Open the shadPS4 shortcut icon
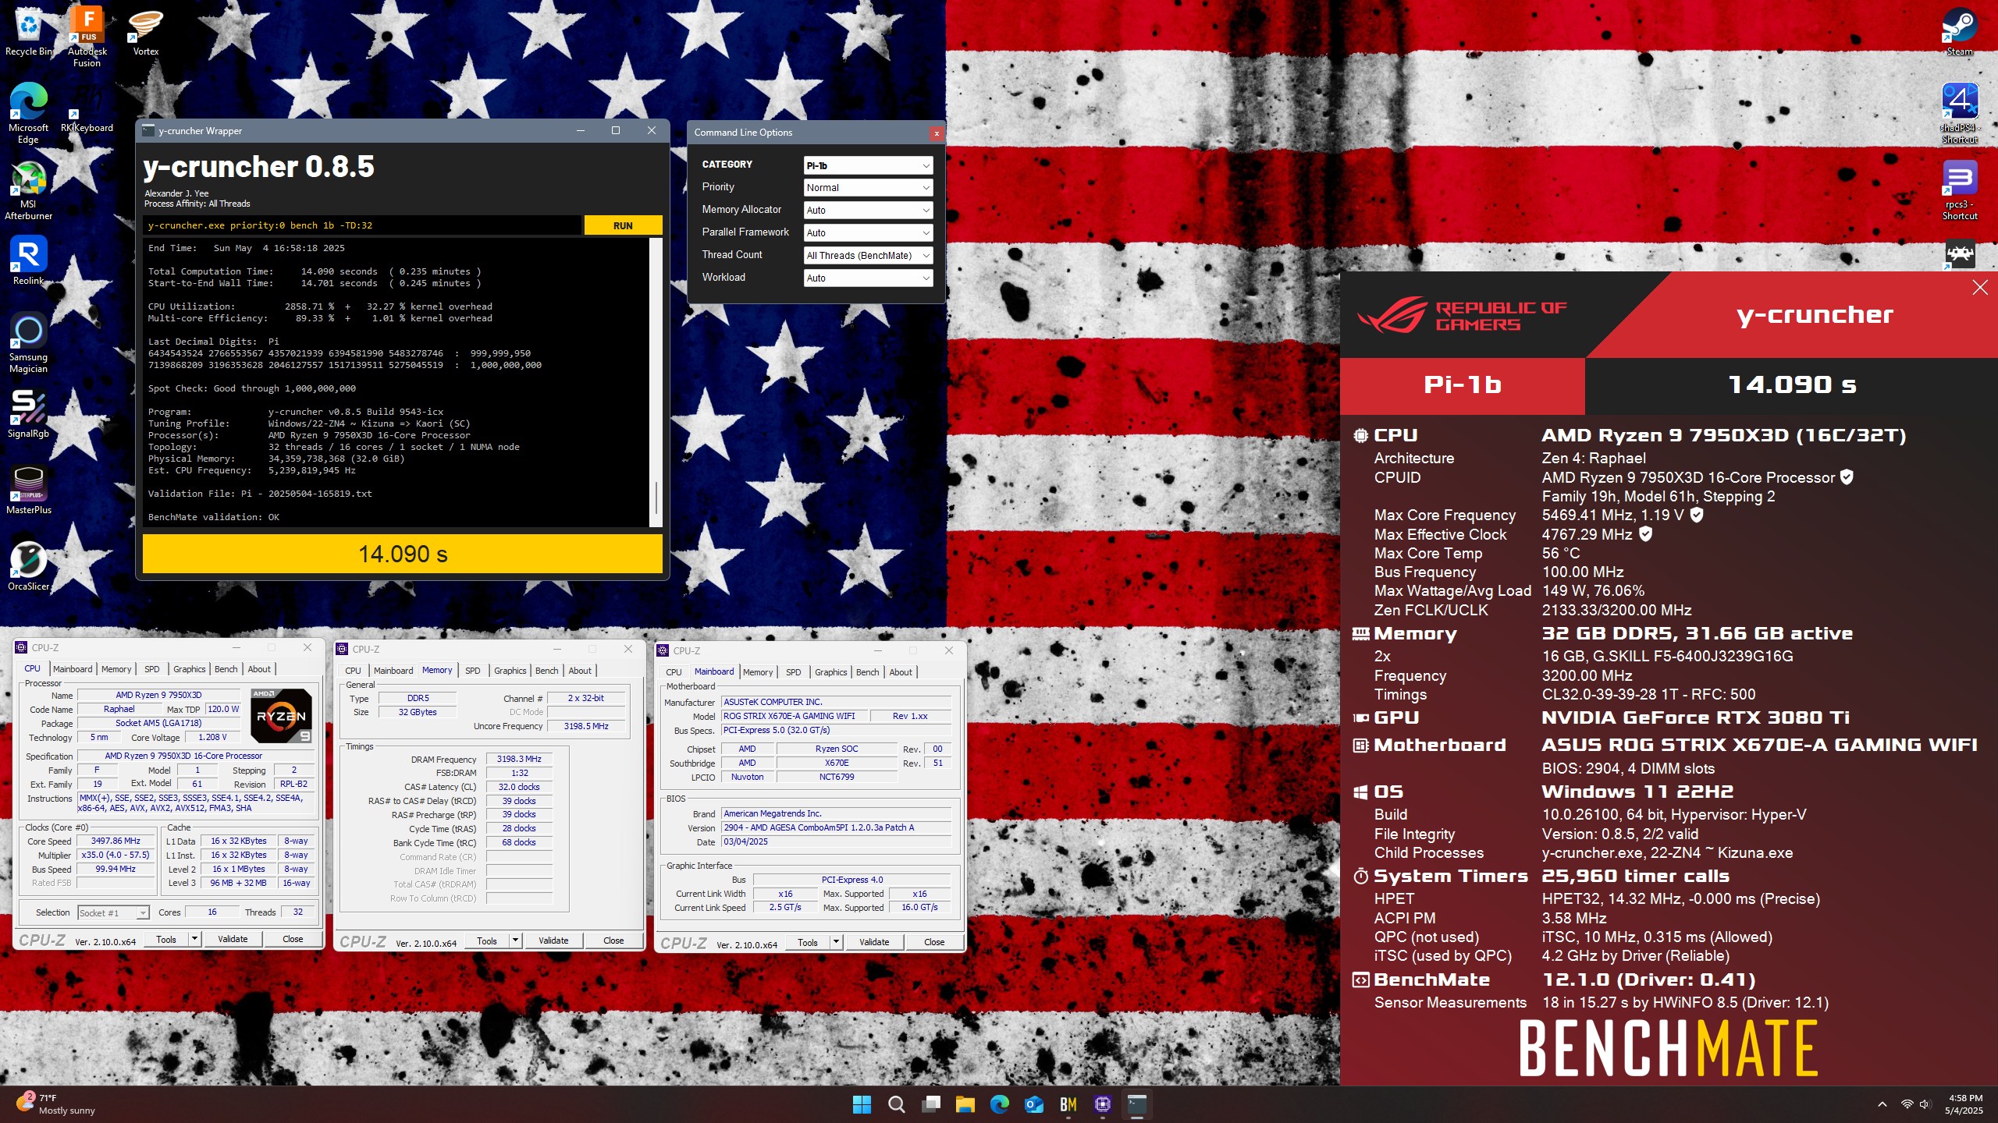The height and width of the screenshot is (1123, 1998). pos(1959,113)
